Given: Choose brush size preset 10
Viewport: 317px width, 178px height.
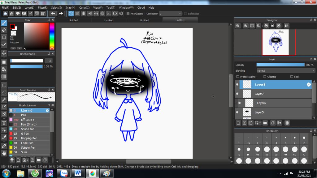Looking at the screenshot, I should (304, 139).
